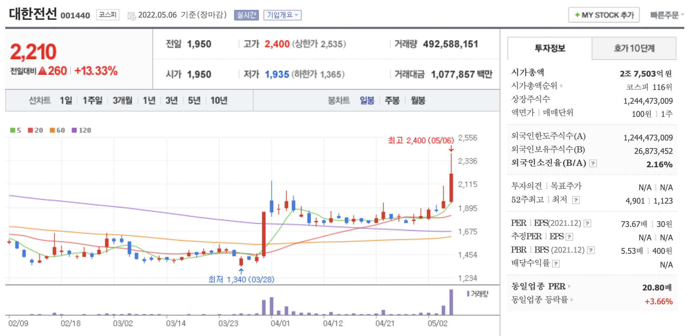Click the 거래량 492,588,151 value

click(x=451, y=44)
